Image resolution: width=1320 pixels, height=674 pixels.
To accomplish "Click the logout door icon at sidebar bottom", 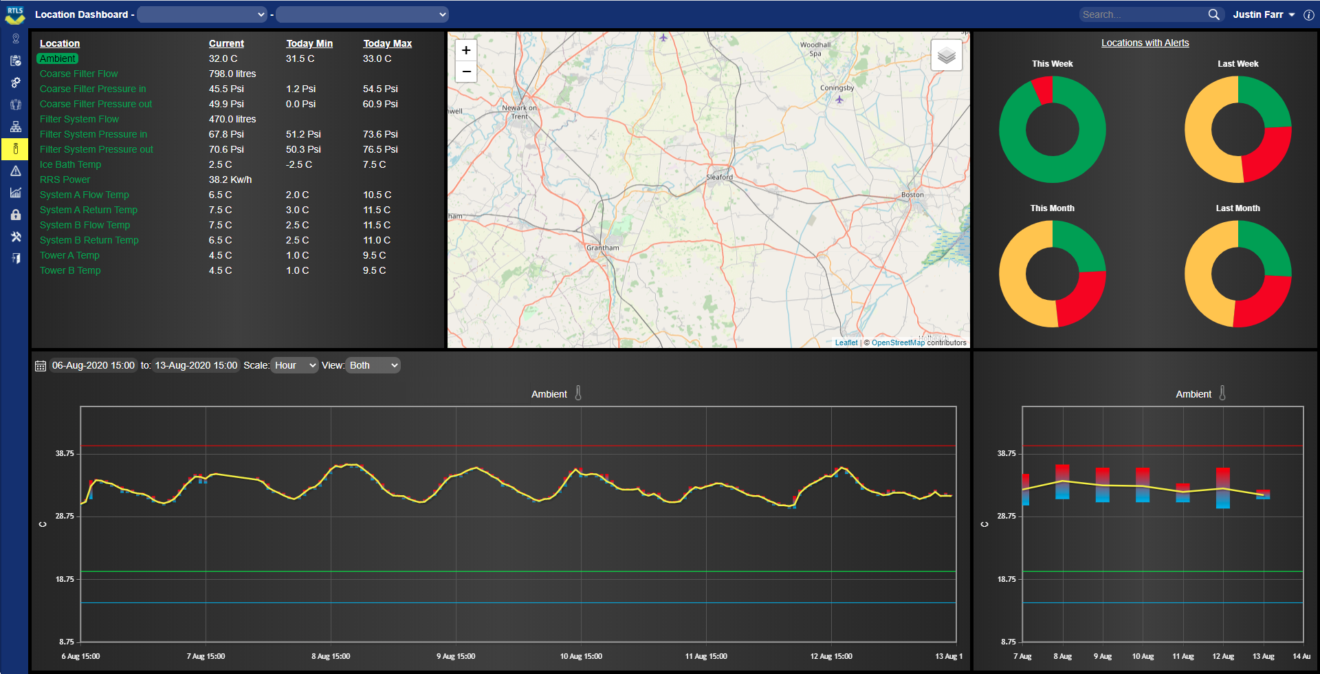I will point(15,259).
